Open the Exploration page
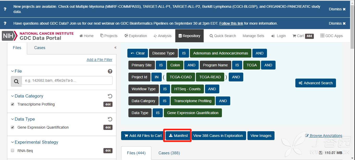Screen dimensions: 355x160 [x=136, y=36]
